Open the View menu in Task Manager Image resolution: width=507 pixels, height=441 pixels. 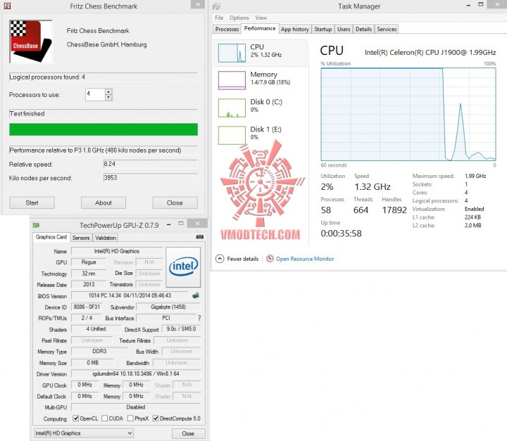pos(261,18)
